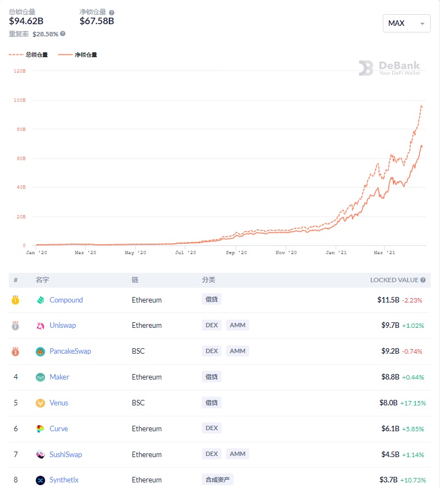
Task: Click the BSC chain cell for PancakeSwap
Action: 138,351
